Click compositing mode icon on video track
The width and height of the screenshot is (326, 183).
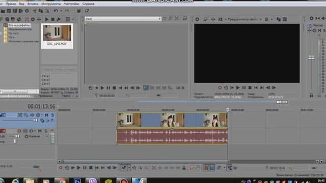pos(42,120)
